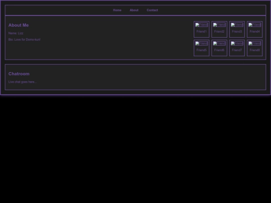Click the Friend6 broken image thumbnail

[x=219, y=44]
